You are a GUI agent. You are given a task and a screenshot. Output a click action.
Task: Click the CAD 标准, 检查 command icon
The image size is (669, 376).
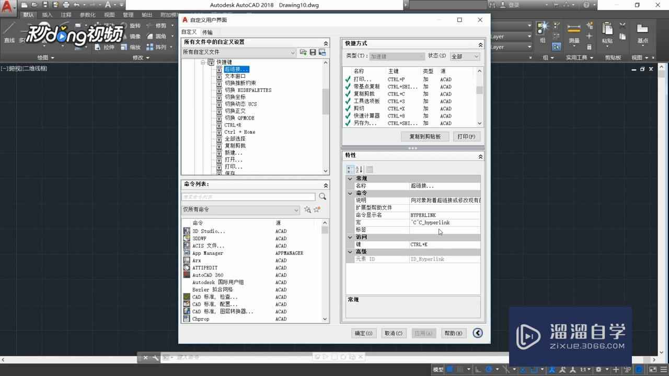coord(187,297)
